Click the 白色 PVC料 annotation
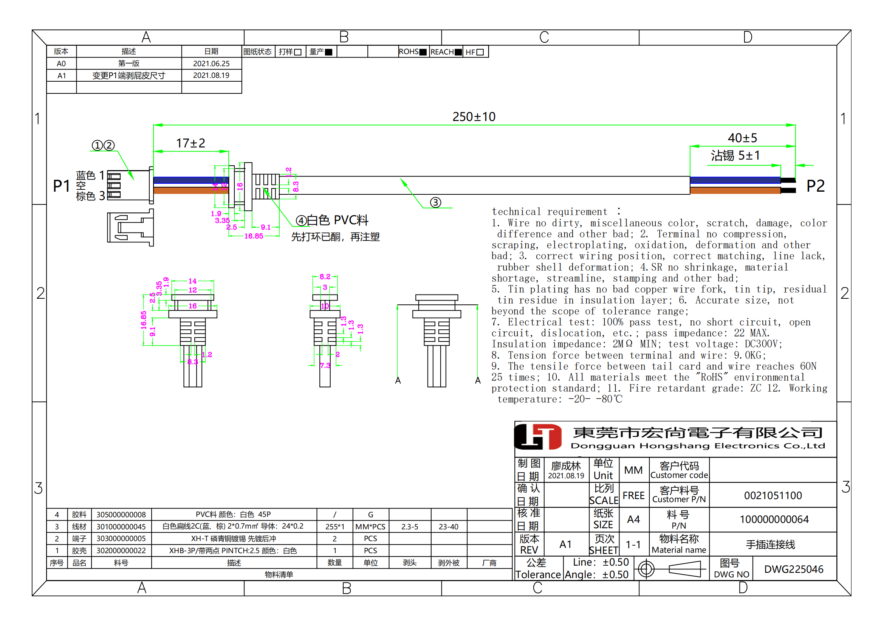The height and width of the screenshot is (625, 884). click(337, 220)
